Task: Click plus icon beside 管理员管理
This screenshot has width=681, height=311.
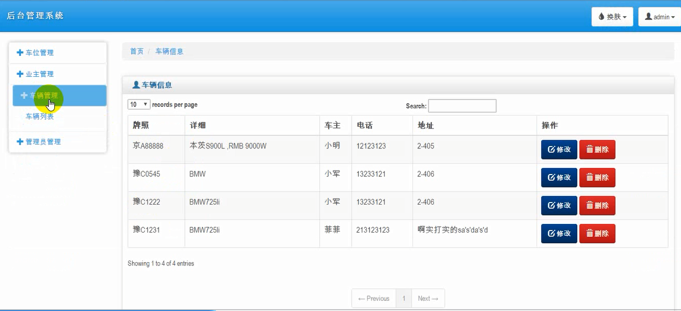Action: 20,142
